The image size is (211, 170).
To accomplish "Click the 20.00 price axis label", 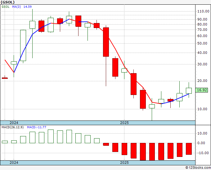I will coord(202,81).
